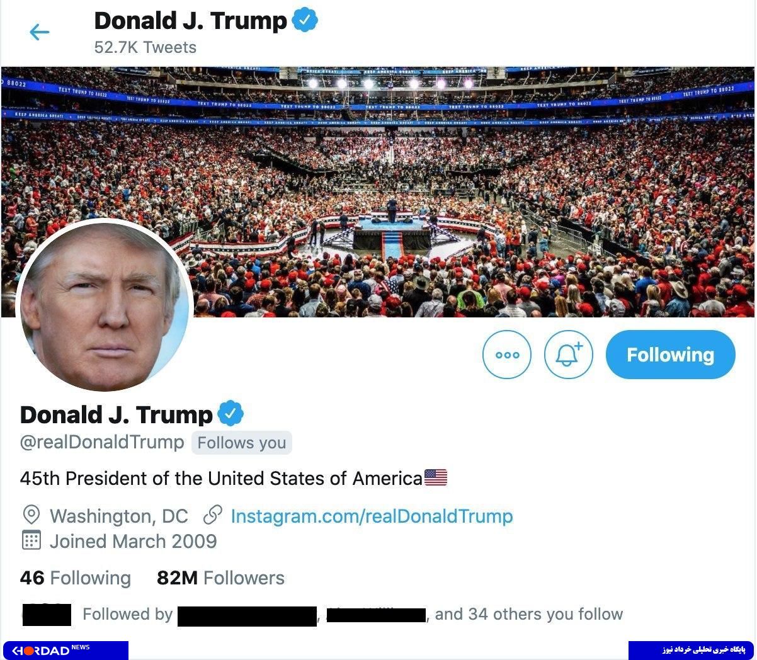Click the location pin icon
The height and width of the screenshot is (660, 757).
(31, 516)
